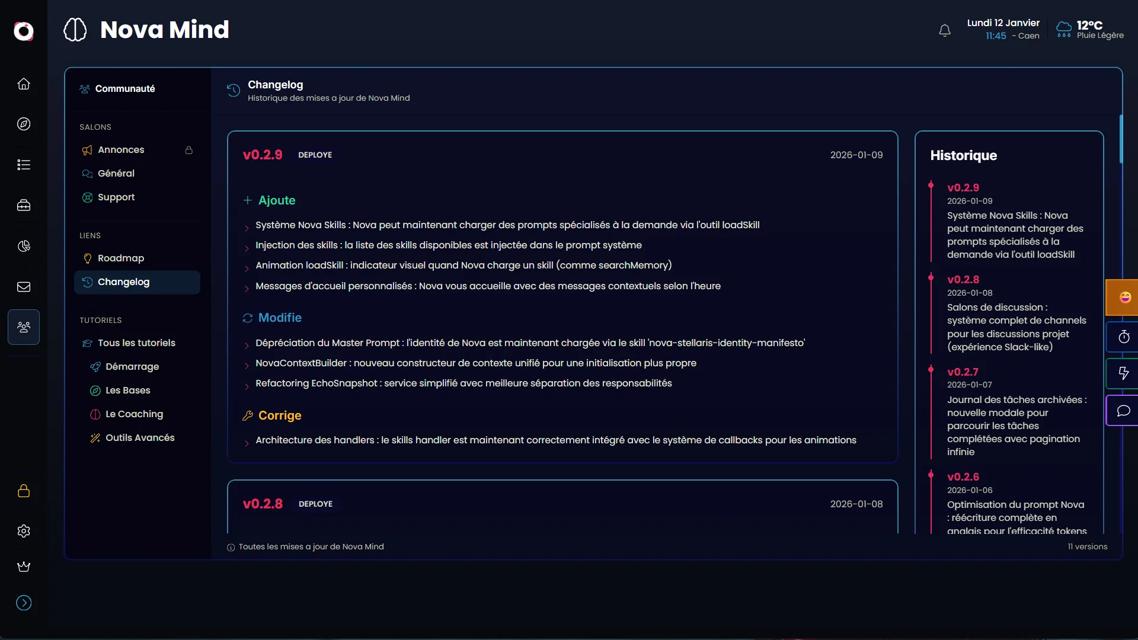The width and height of the screenshot is (1138, 640).
Task: Select the Support channel
Action: coord(116,197)
